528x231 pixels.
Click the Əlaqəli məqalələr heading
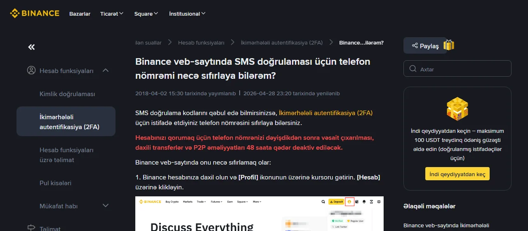pos(429,206)
